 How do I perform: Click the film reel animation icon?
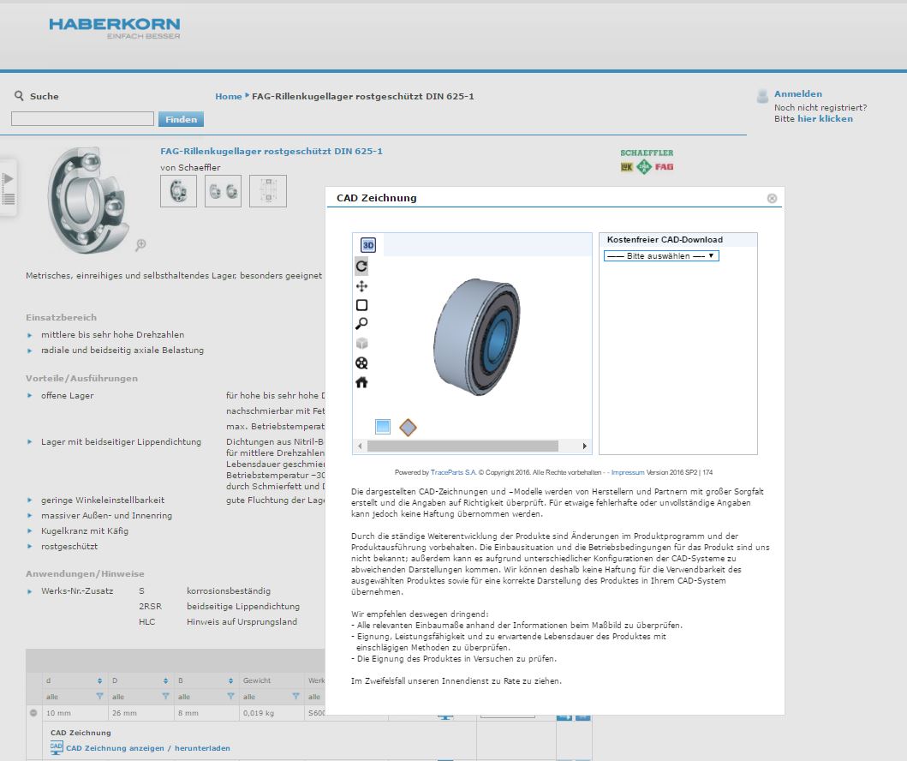[x=361, y=363]
